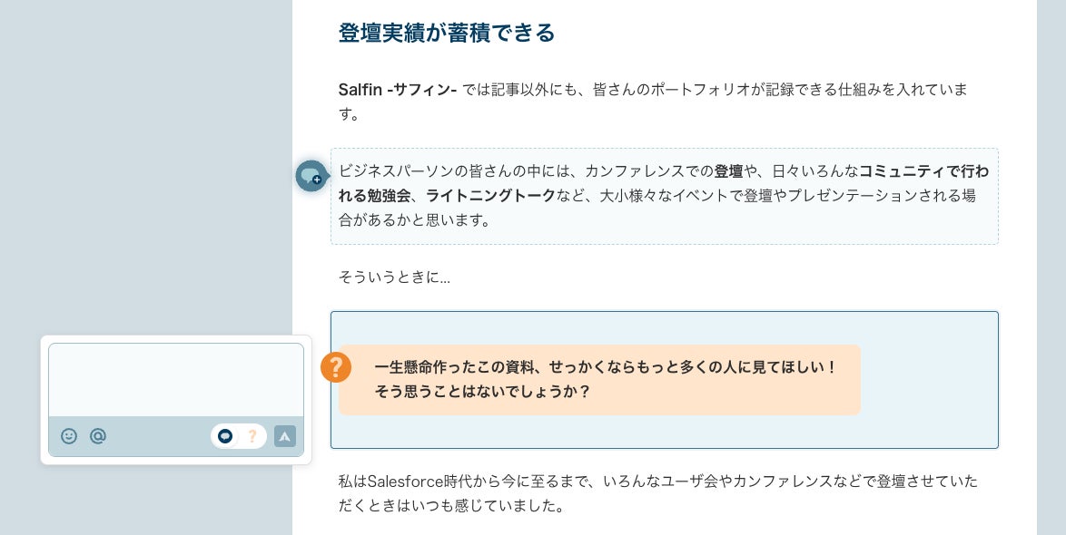Click the orange question mark badge
The height and width of the screenshot is (535, 1066).
click(336, 367)
